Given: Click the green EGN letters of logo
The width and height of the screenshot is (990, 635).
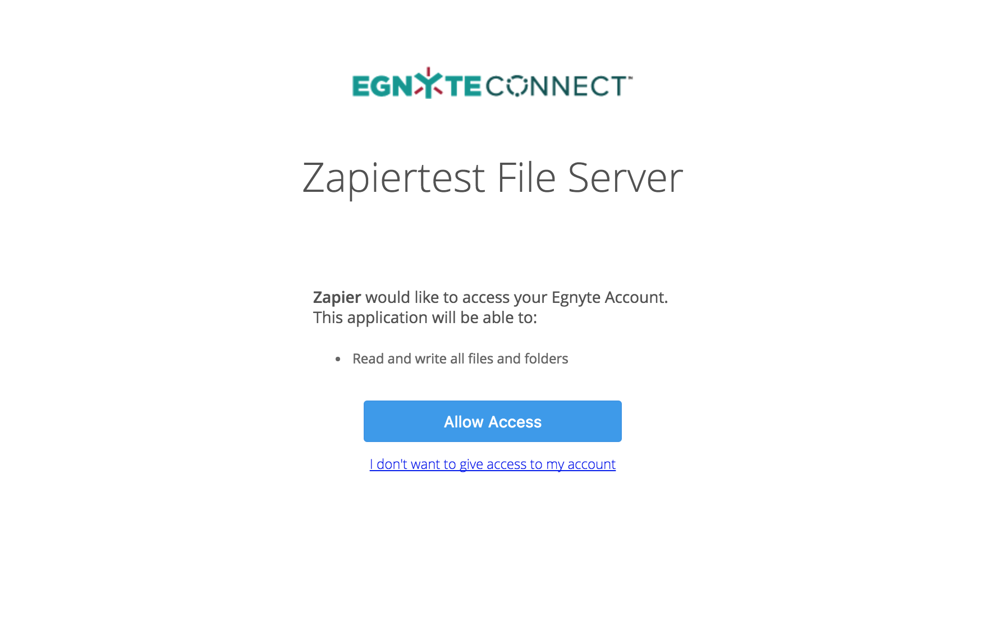Looking at the screenshot, I should (x=383, y=86).
